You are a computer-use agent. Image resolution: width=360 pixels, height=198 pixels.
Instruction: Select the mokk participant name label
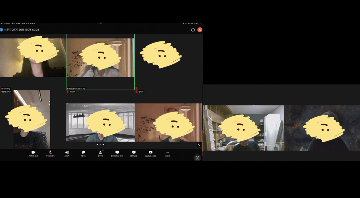pyautogui.click(x=72, y=92)
